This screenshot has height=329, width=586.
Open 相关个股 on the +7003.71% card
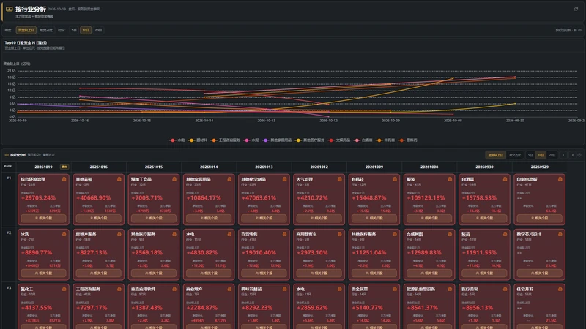(154, 218)
